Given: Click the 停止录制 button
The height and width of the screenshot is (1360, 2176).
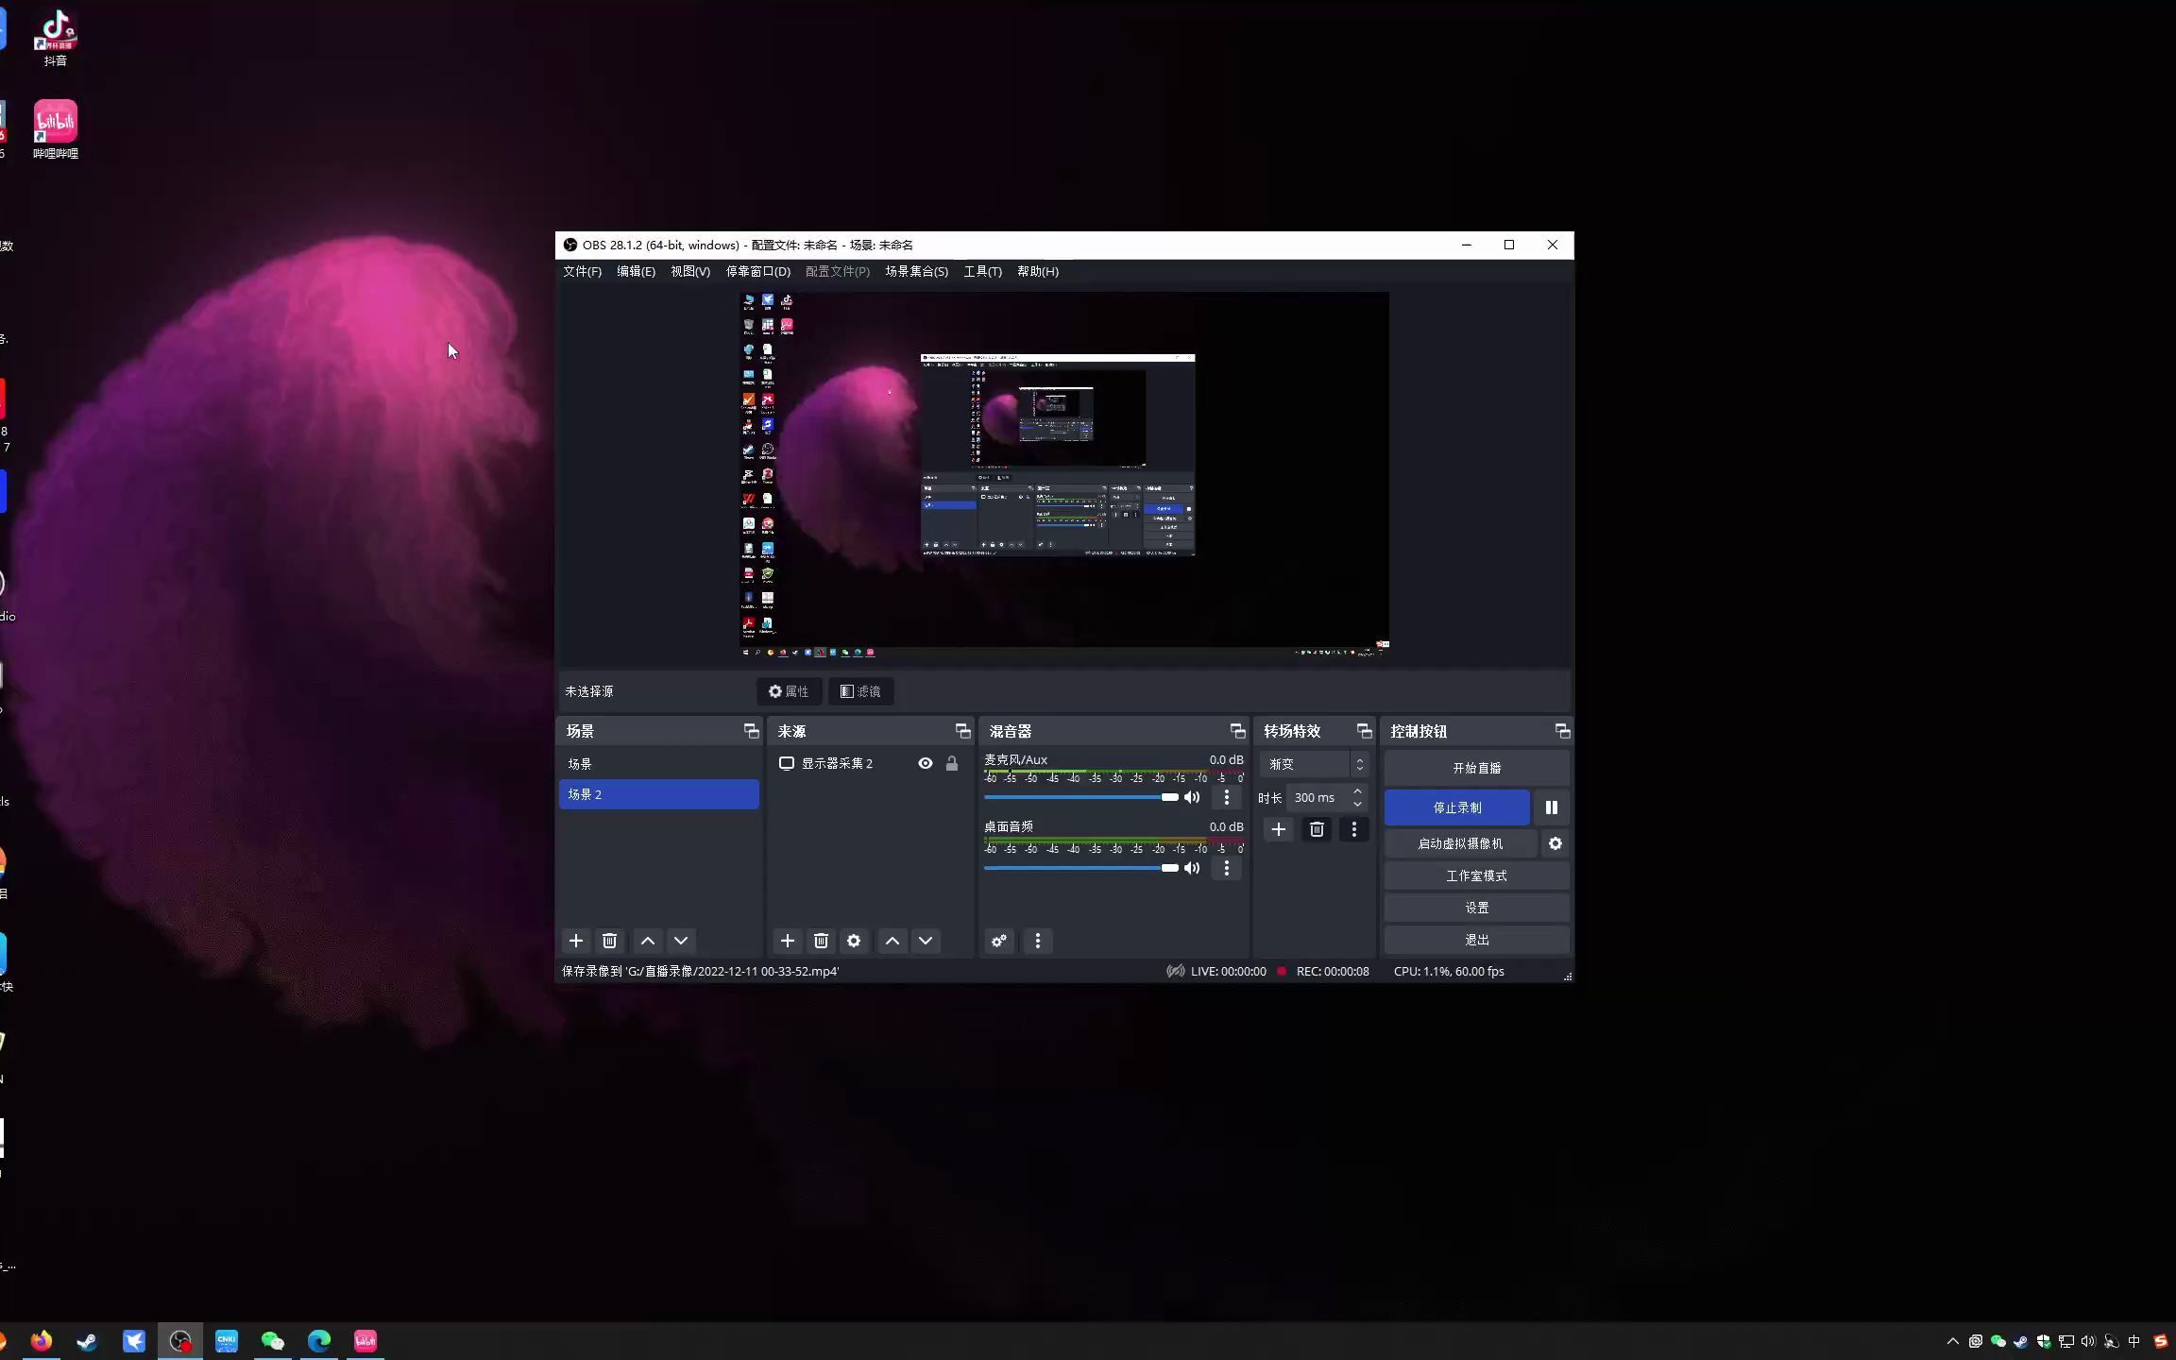Looking at the screenshot, I should click(1456, 807).
